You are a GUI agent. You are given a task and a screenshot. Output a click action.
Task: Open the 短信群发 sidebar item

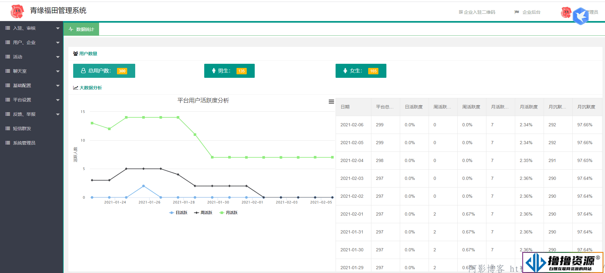tap(32, 129)
